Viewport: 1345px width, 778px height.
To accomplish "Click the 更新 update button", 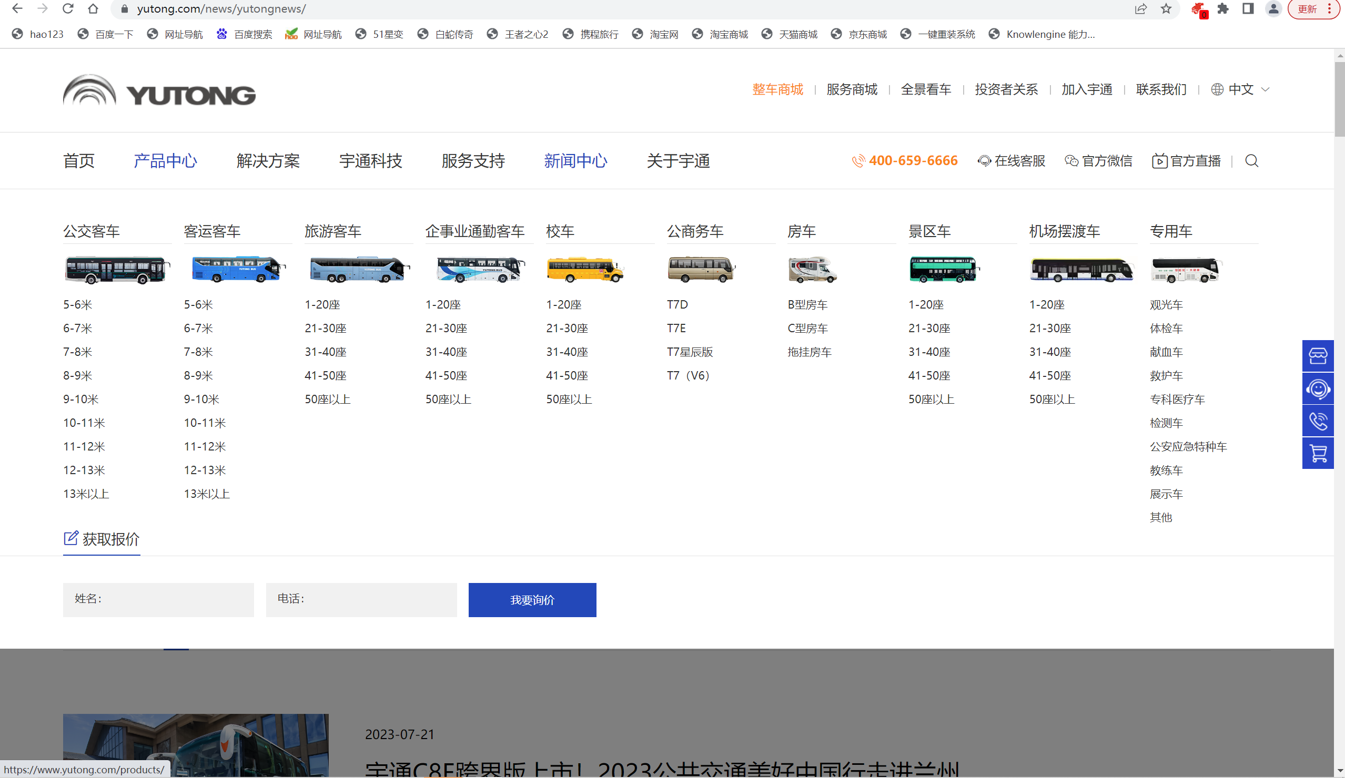I will click(x=1307, y=8).
